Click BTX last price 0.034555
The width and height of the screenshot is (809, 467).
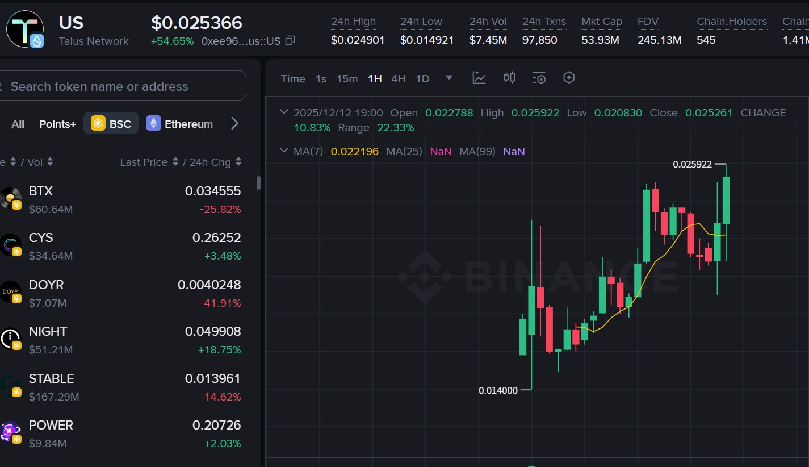[x=213, y=191]
